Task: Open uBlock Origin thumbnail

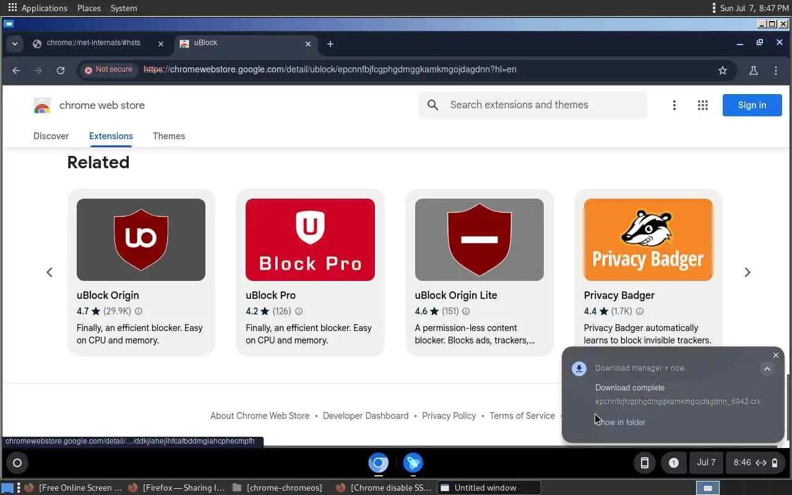Action: pyautogui.click(x=141, y=239)
